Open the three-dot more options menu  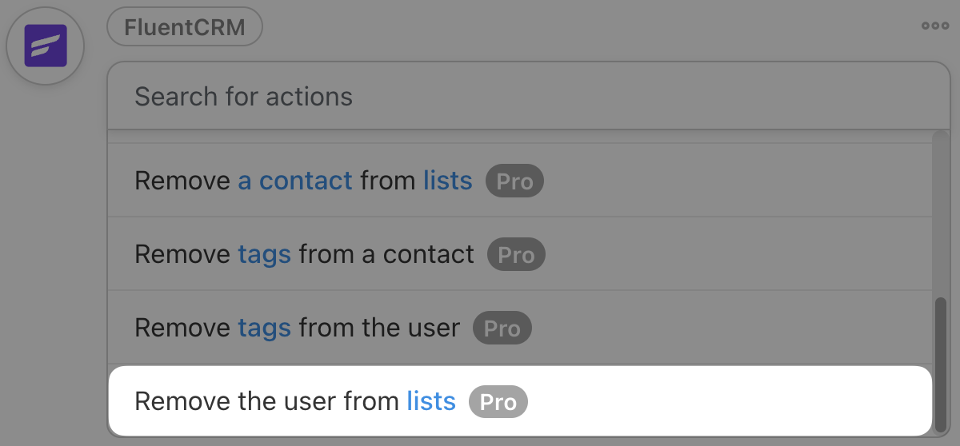(934, 26)
